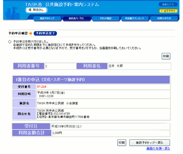Select the red receipt number 07-219
The image size is (183, 154).
[x=42, y=87]
